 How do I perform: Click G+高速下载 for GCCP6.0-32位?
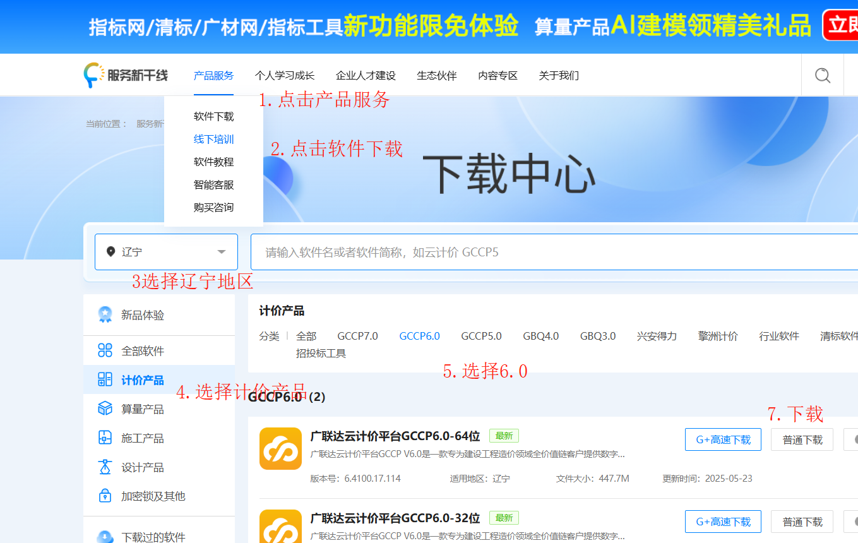point(723,522)
